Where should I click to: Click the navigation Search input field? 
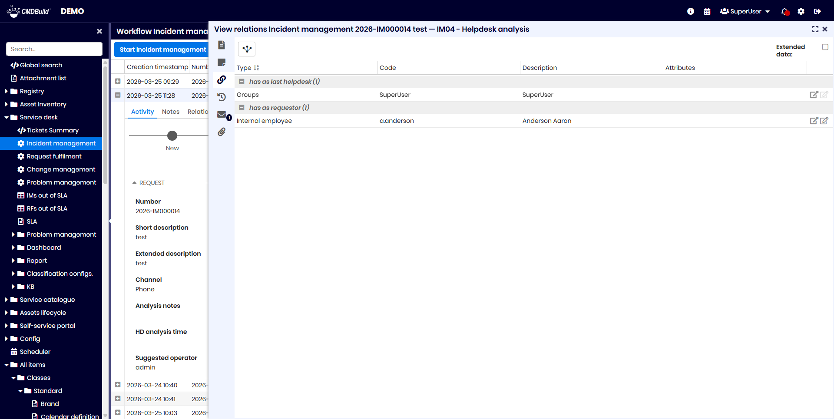[x=54, y=49]
